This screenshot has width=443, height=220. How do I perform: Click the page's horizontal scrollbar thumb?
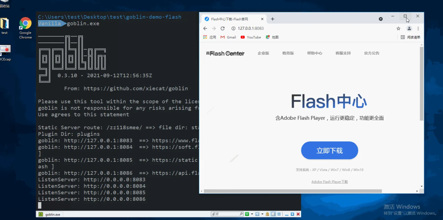[293, 191]
